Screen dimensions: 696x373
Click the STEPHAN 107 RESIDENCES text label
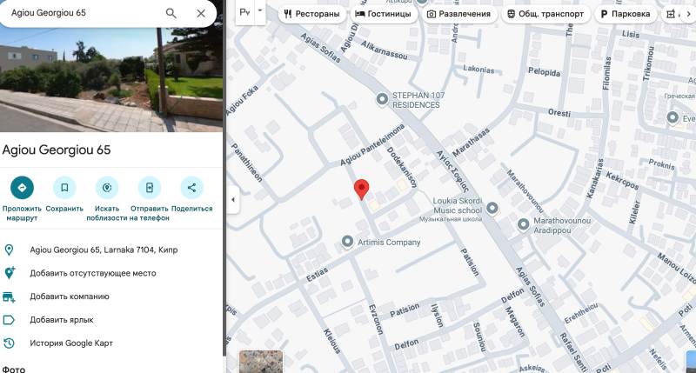(418, 100)
